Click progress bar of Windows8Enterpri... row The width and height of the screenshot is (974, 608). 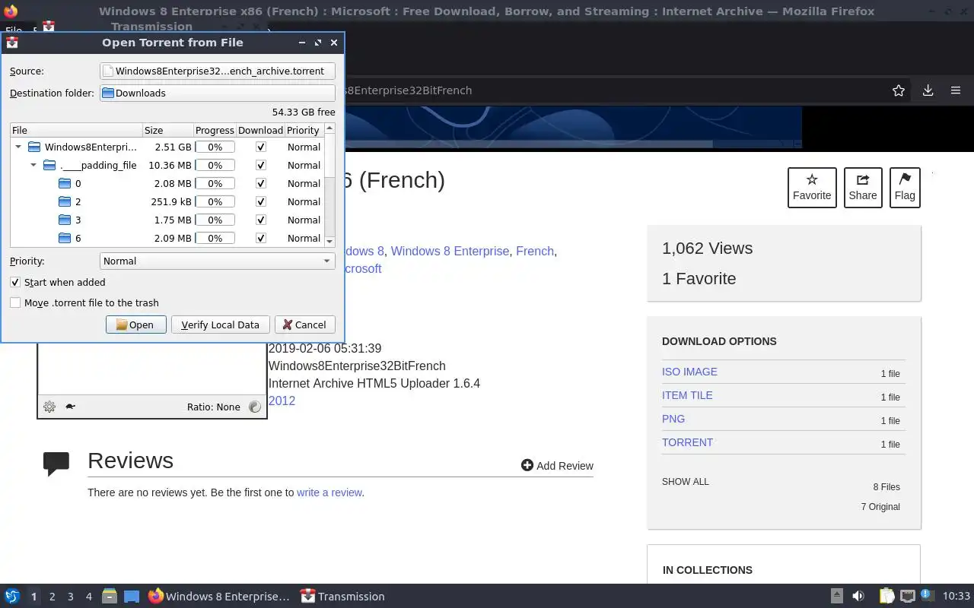click(215, 147)
